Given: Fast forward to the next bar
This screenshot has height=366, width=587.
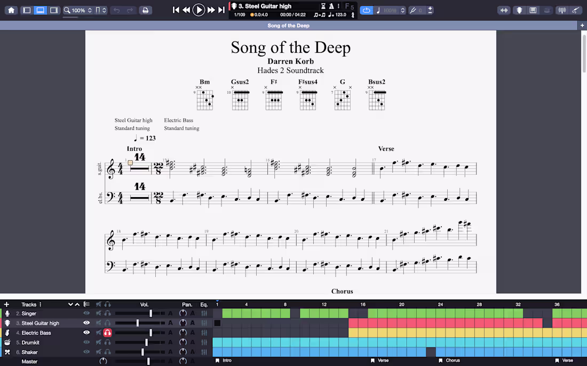Looking at the screenshot, I should [x=211, y=10].
